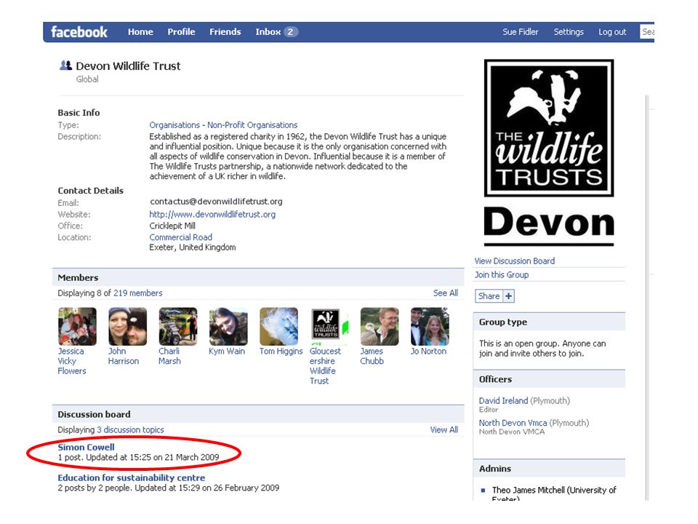The height and width of the screenshot is (524, 698).
Task: Open Kym Wain's profile photo
Action: pyautogui.click(x=228, y=327)
